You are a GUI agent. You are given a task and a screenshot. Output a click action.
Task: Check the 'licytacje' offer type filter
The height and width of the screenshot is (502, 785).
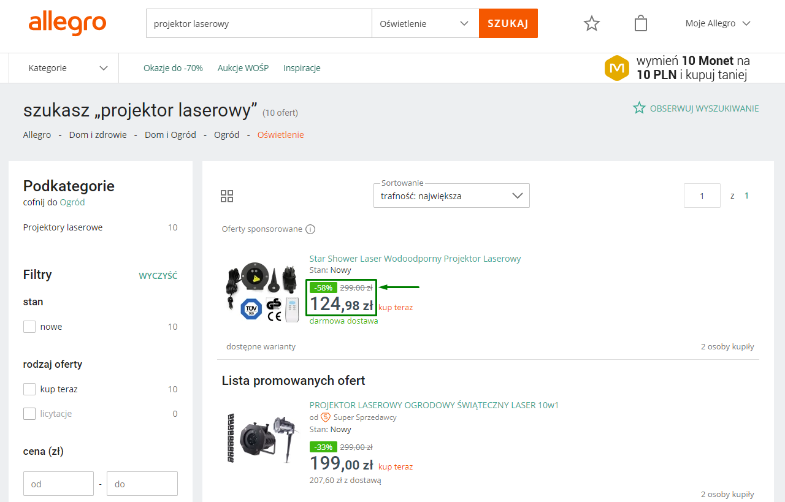[29, 414]
